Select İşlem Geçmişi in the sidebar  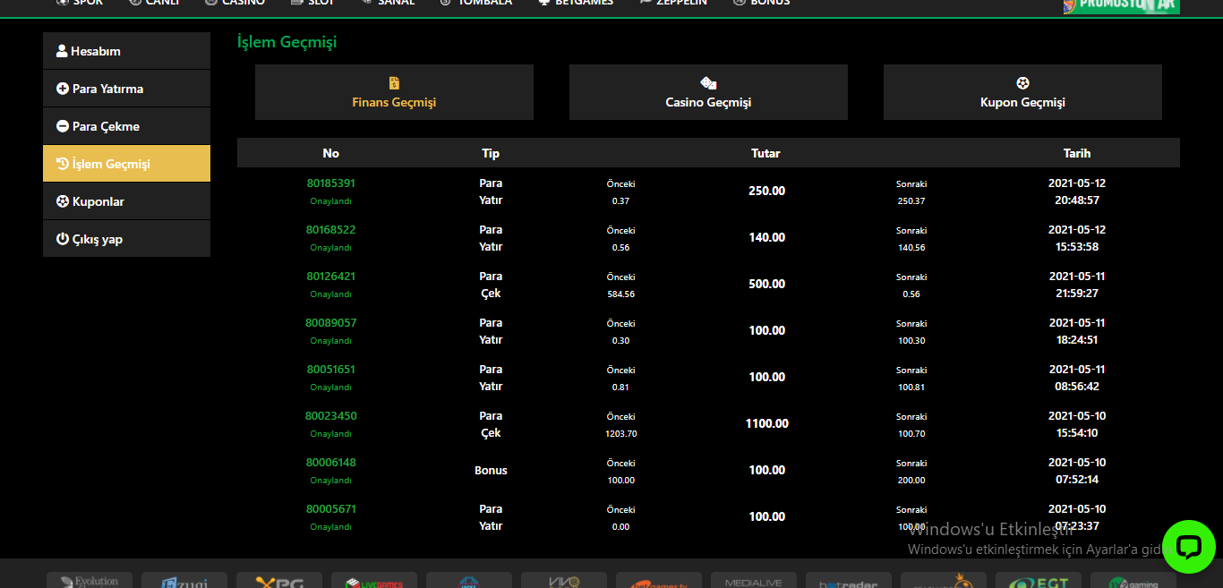[126, 164]
